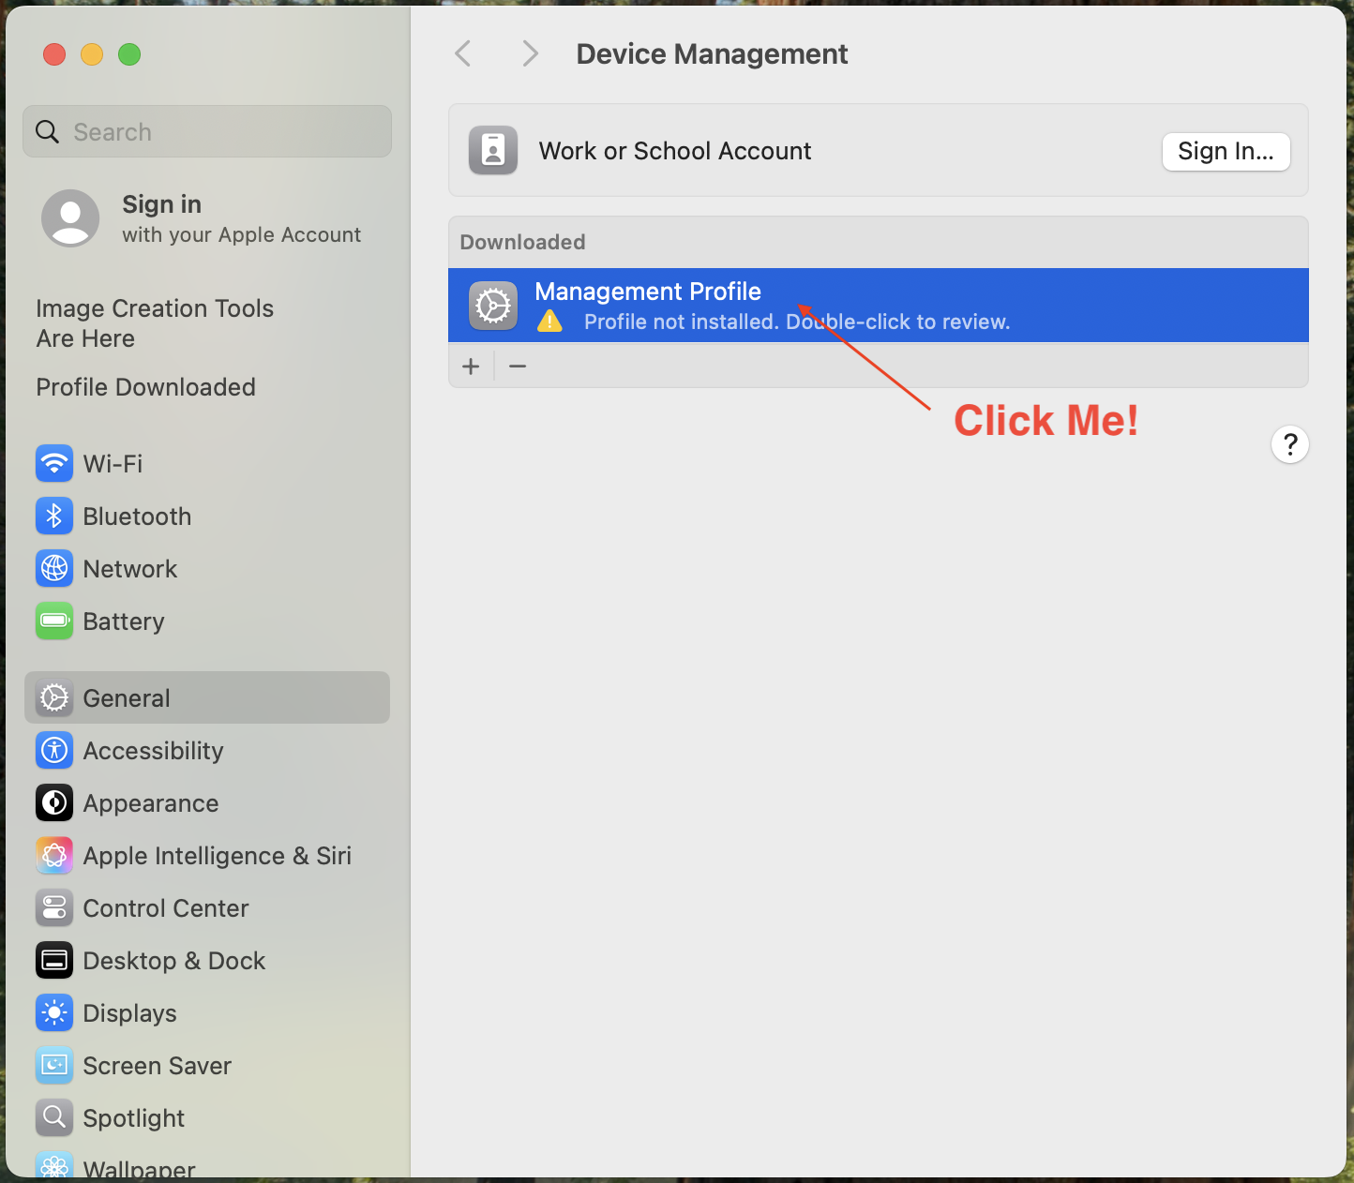
Task: Open Accessibility icon in sidebar
Action: coord(54,750)
